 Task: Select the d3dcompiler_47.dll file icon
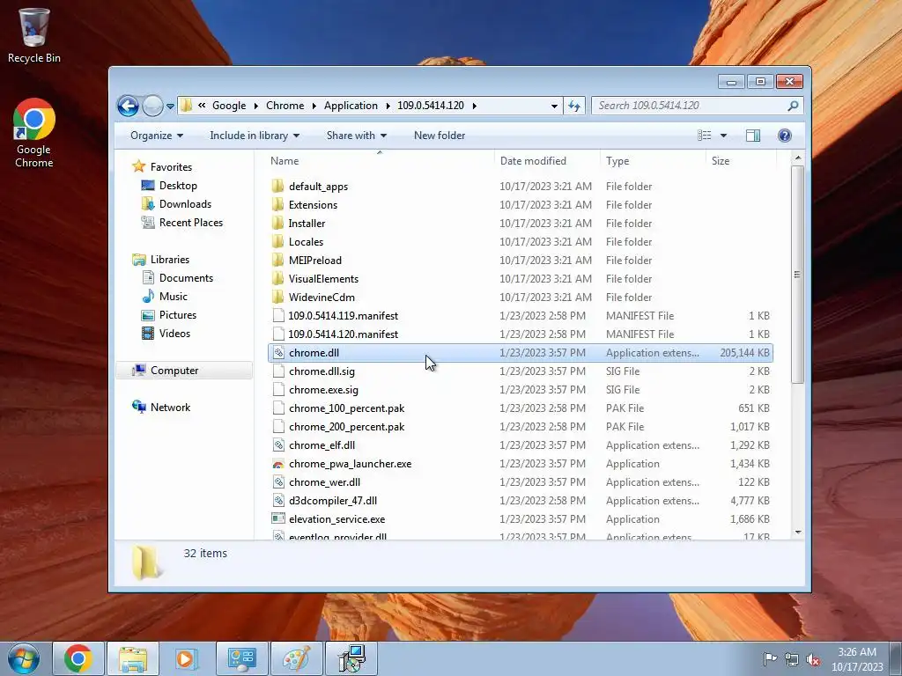[x=278, y=501]
